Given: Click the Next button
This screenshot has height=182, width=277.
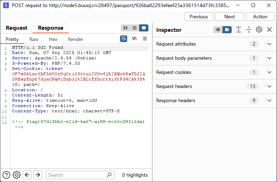Looking at the screenshot, I should pos(230,17).
